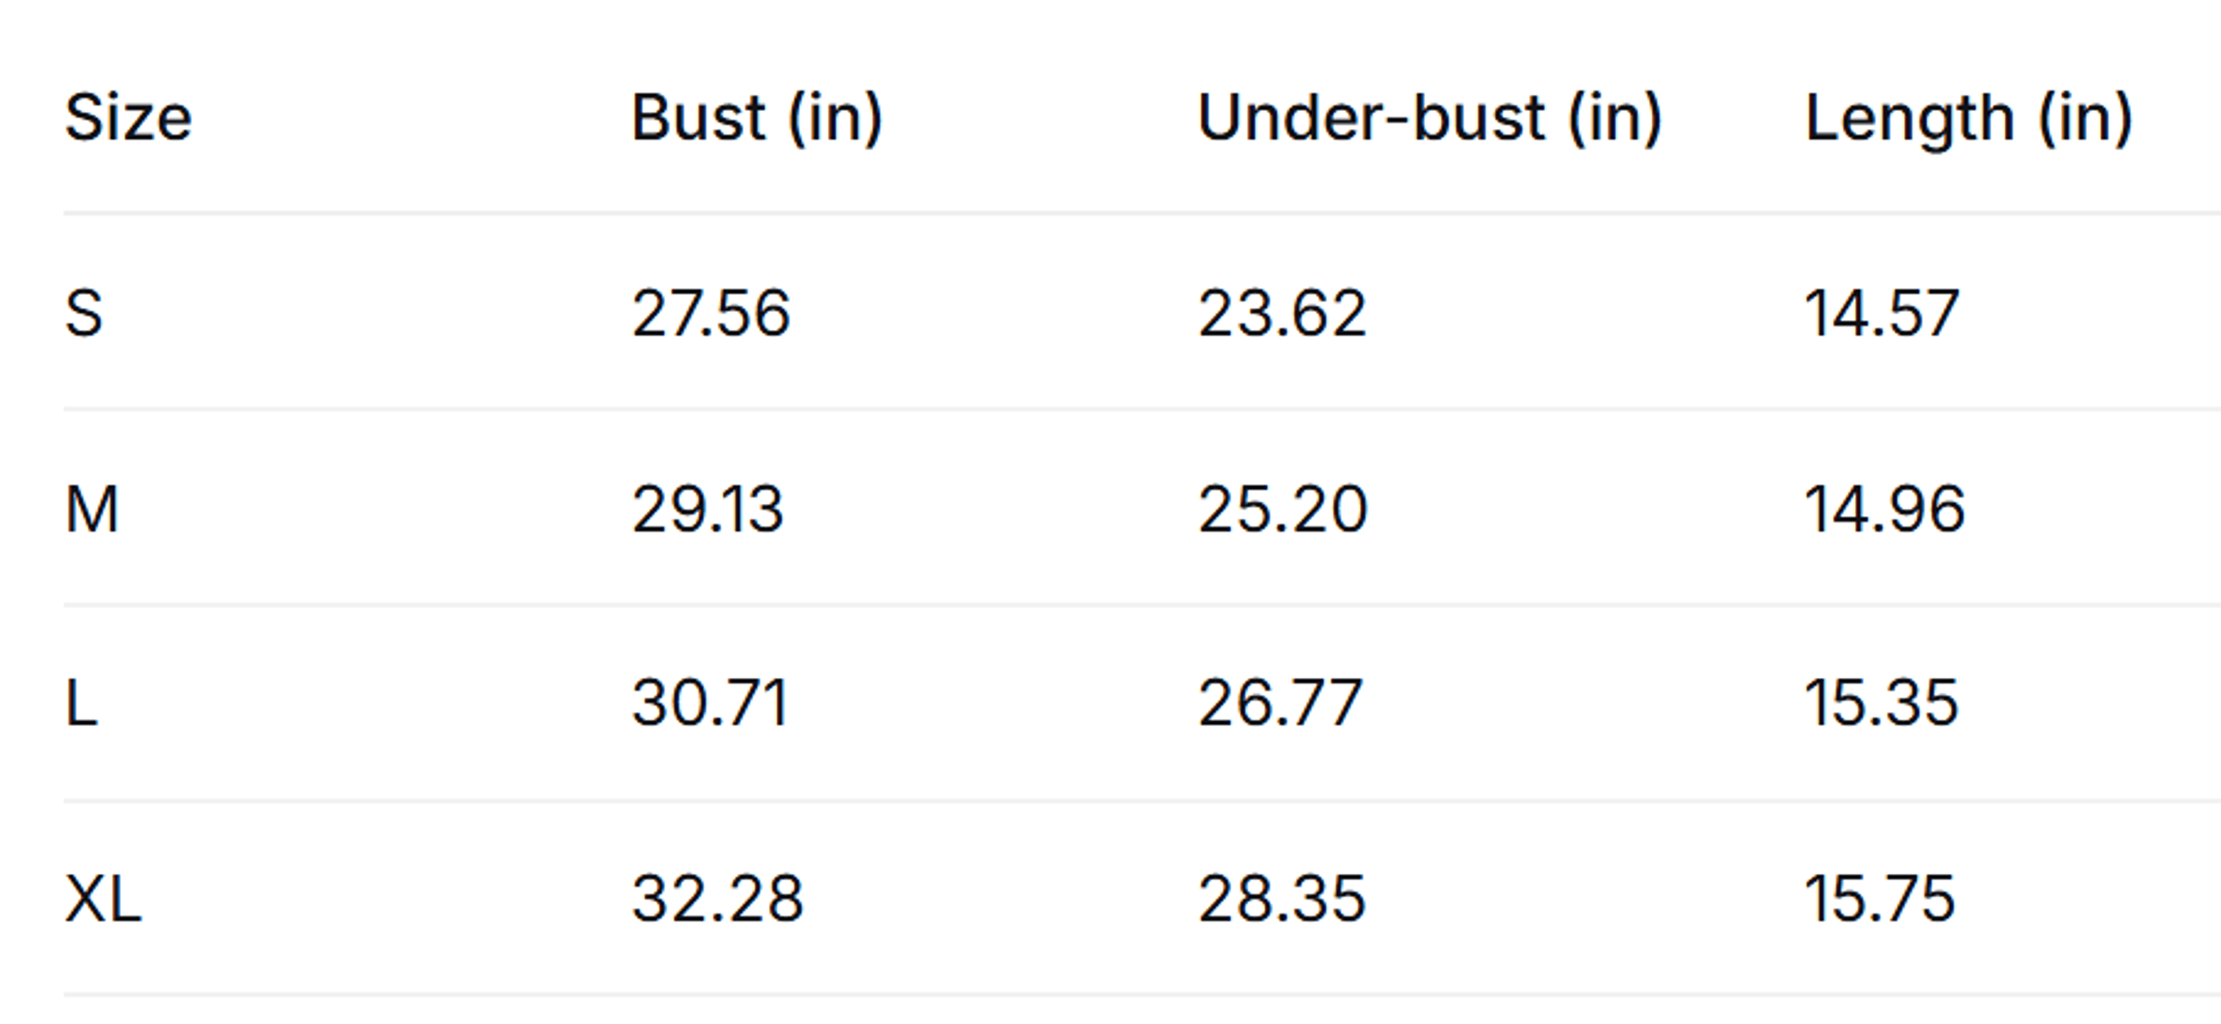Click length value 14.57

[1881, 313]
